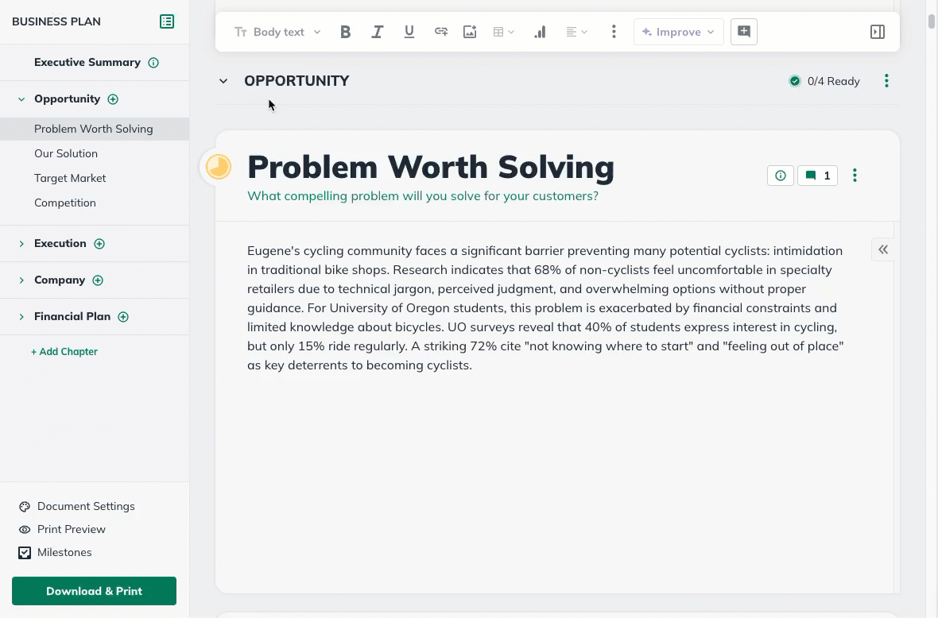Toggle underline formatting
The image size is (938, 618).
point(409,32)
